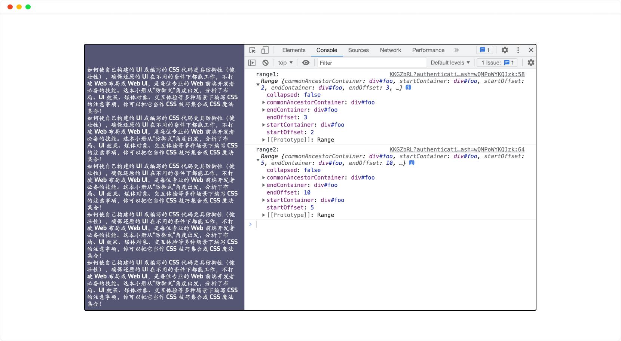Expand range1 startContainer property
This screenshot has height=341, width=621.
tap(264, 125)
